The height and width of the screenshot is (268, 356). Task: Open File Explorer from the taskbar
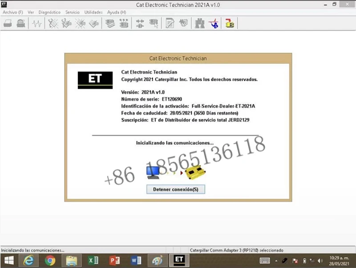[72, 260]
